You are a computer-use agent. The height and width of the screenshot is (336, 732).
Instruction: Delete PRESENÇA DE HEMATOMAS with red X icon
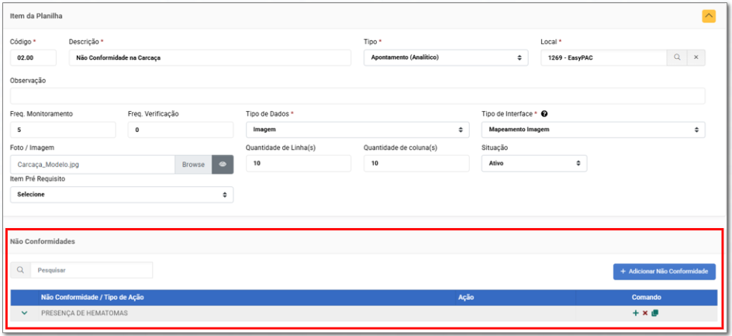[645, 313]
